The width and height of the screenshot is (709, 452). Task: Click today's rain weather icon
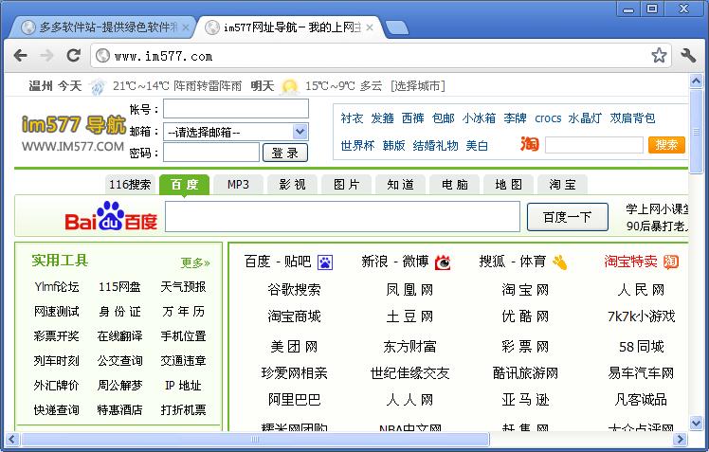98,86
